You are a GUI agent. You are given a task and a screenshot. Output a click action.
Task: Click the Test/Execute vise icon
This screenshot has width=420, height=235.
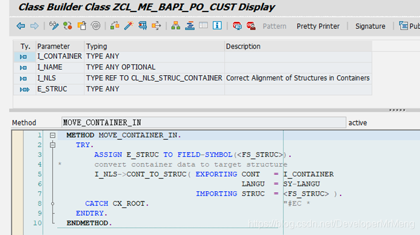tap(143, 26)
